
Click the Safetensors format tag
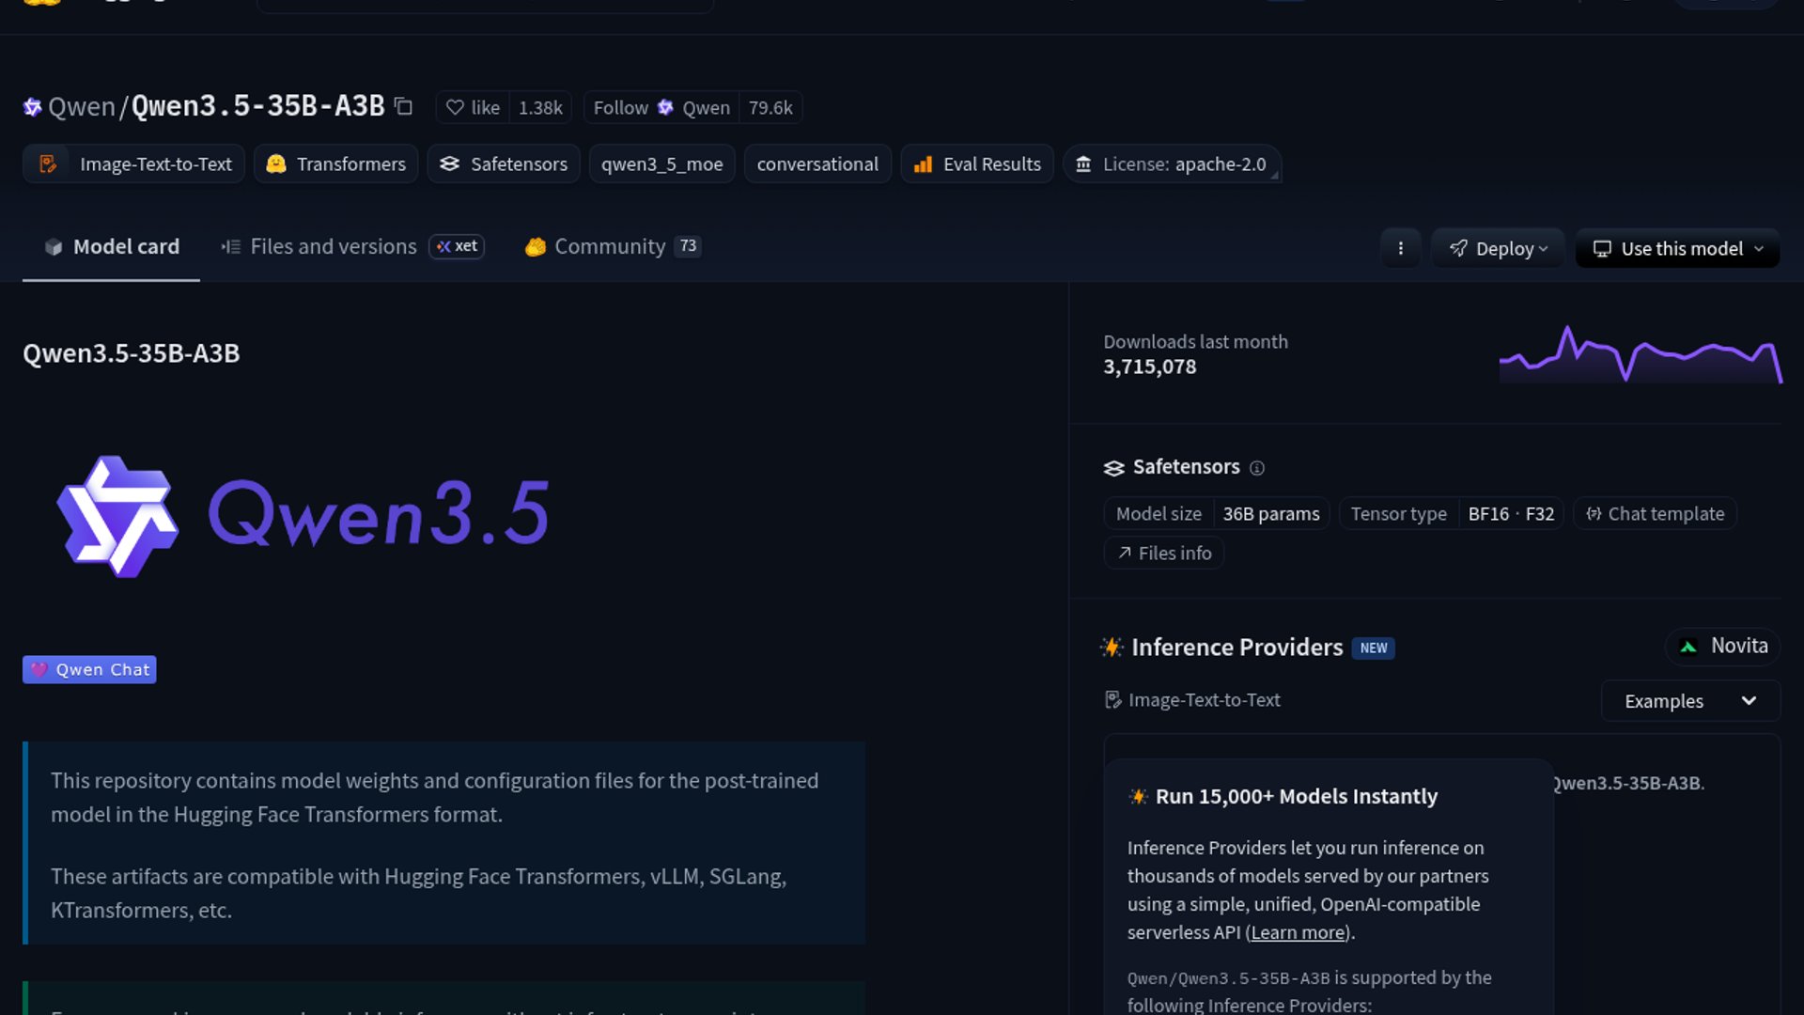click(x=503, y=164)
